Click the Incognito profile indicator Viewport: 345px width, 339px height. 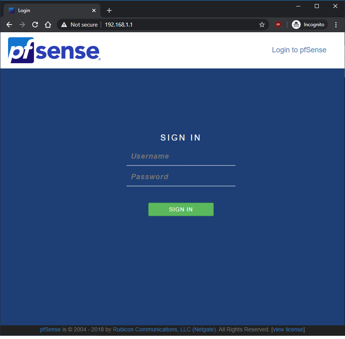click(309, 25)
